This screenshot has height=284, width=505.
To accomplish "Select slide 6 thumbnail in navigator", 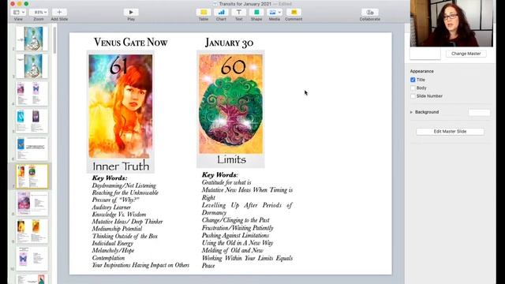I will pos(32,149).
